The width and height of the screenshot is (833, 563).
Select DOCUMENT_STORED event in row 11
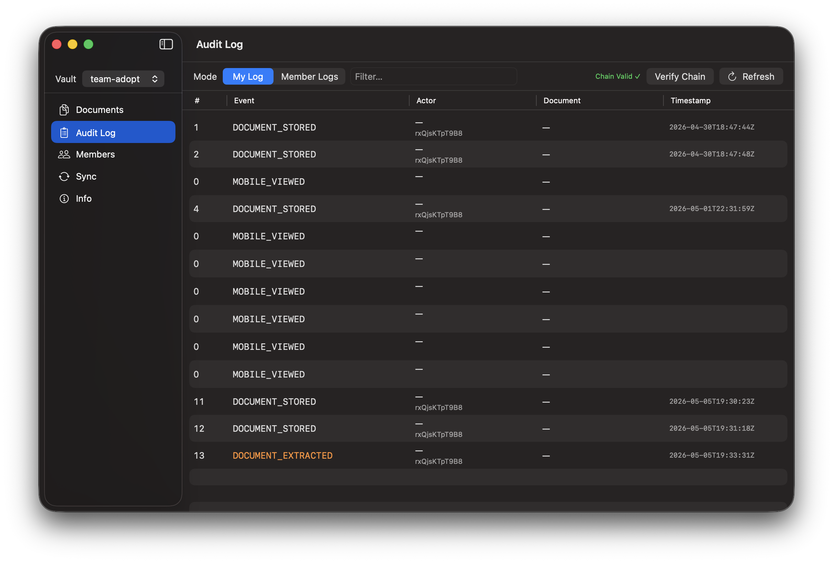pyautogui.click(x=274, y=402)
